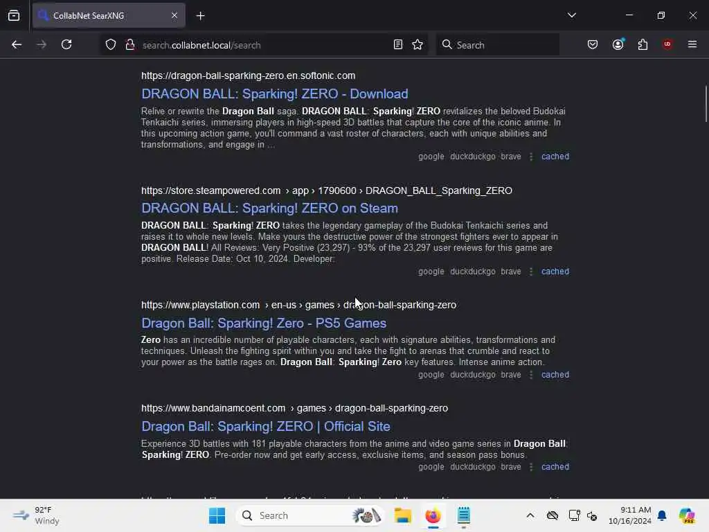Open cached link for Bandai Namco result

click(555, 467)
